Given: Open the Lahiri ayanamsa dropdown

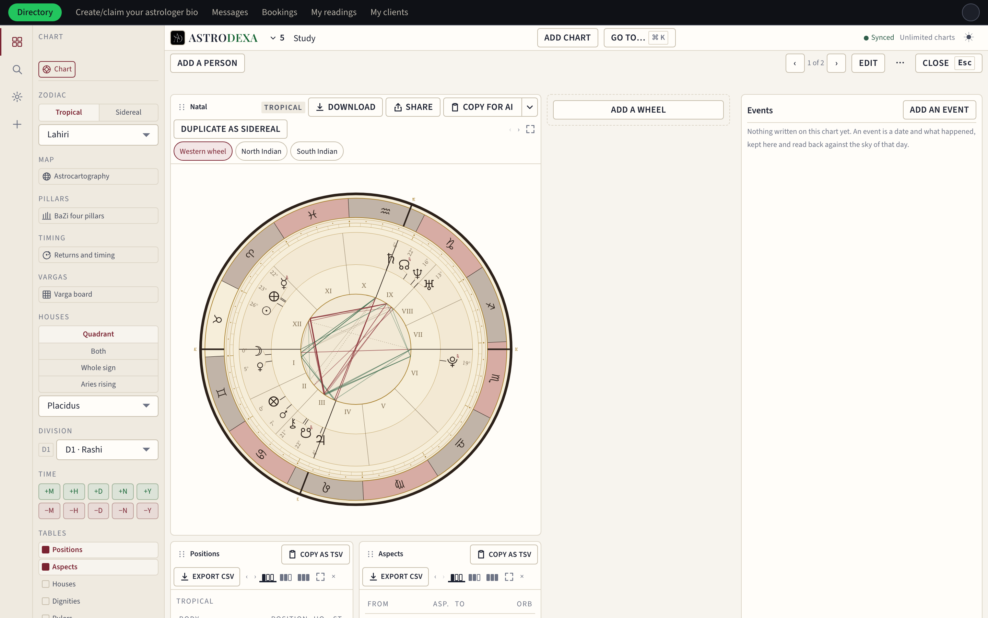Looking at the screenshot, I should pyautogui.click(x=98, y=135).
